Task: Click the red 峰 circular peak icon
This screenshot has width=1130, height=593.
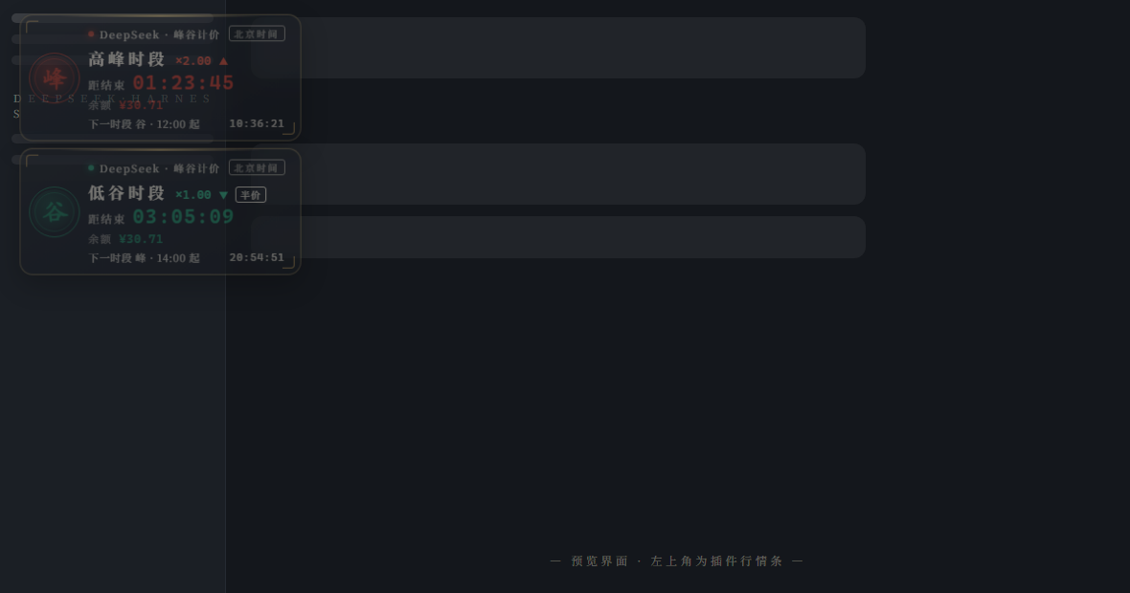Action: coord(54,78)
